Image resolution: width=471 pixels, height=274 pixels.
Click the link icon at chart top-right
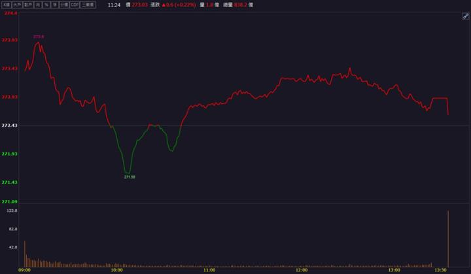(465, 16)
